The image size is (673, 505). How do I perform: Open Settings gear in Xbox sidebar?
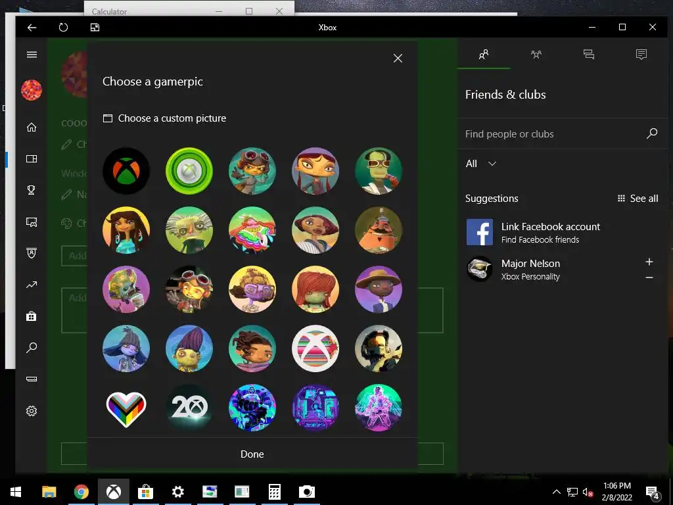[32, 411]
